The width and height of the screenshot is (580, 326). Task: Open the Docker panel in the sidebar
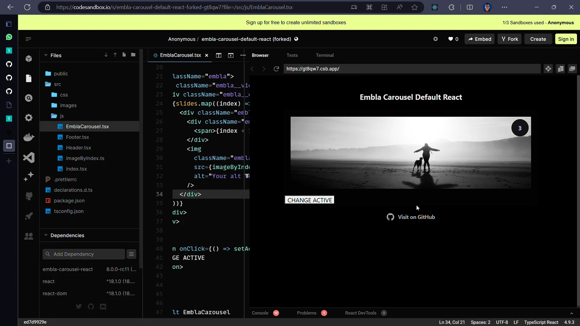click(x=29, y=137)
